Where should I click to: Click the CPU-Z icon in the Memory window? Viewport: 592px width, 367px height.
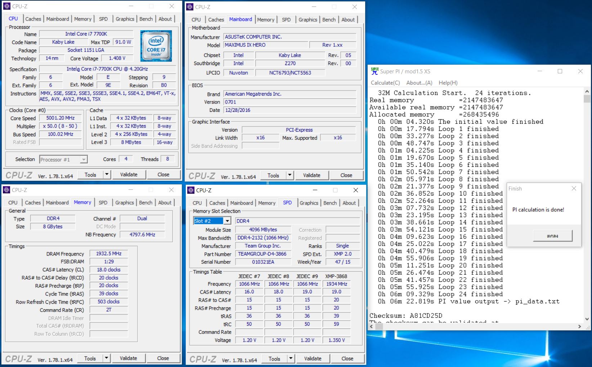(6, 190)
